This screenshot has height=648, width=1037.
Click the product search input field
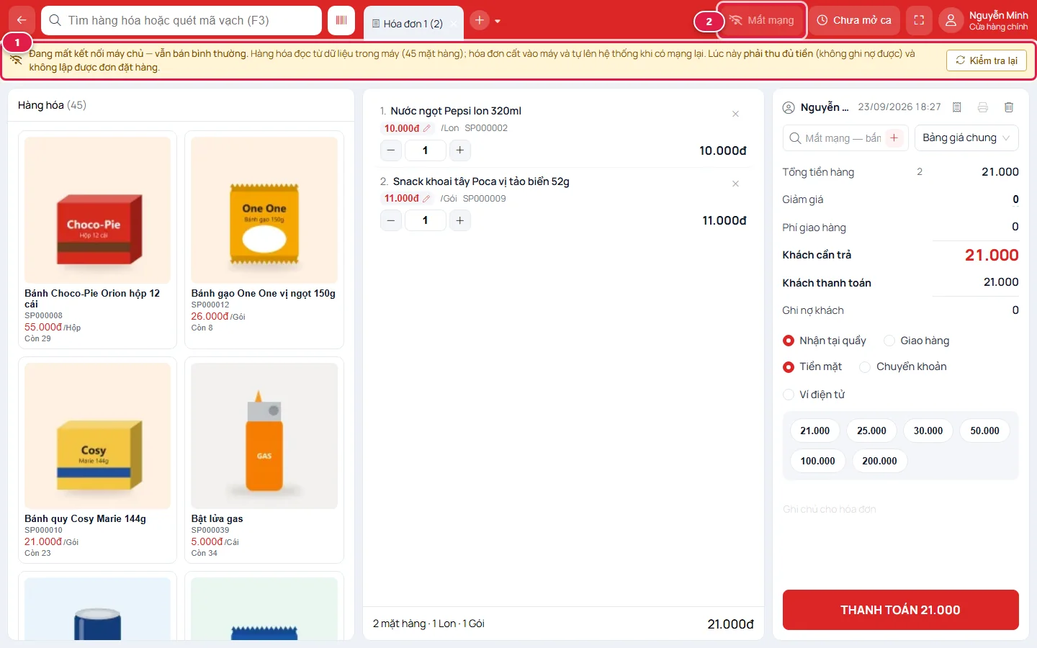tap(181, 20)
